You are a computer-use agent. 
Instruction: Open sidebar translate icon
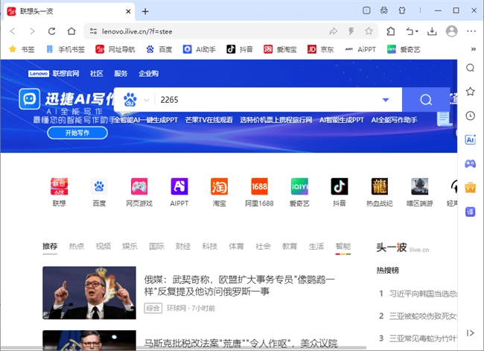click(x=470, y=212)
